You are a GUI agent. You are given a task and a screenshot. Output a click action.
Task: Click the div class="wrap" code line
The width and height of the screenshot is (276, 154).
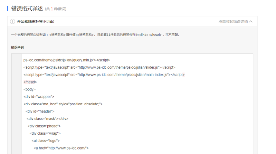45,133
